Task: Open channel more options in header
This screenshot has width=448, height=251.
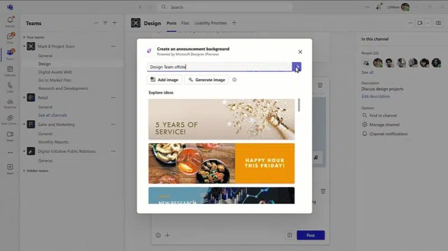Action: (x=410, y=23)
